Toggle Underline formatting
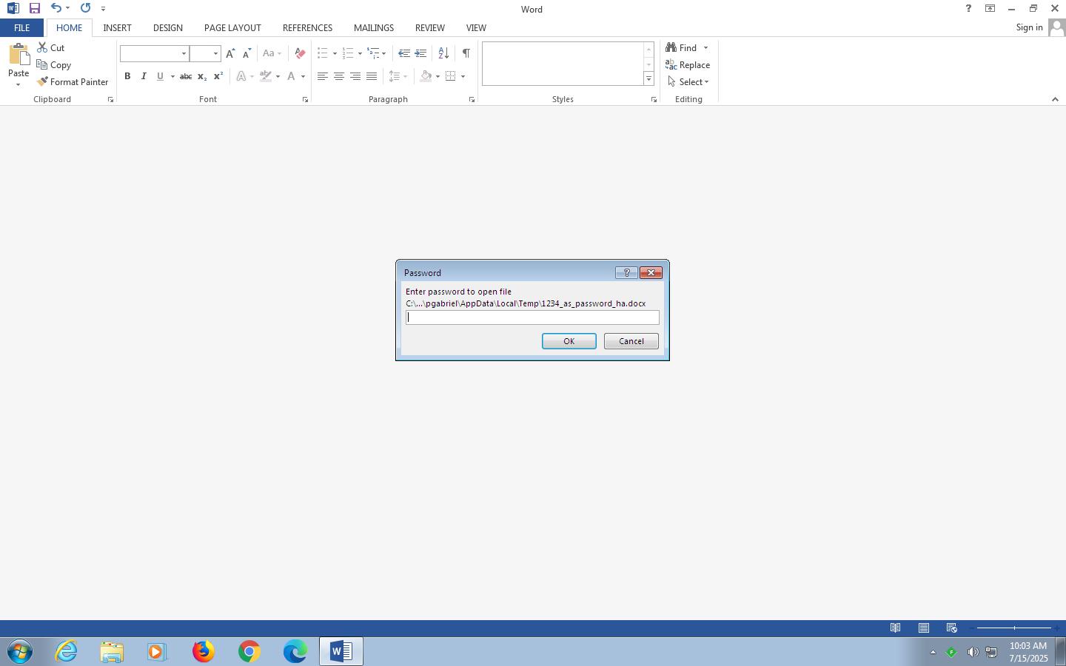 tap(160, 76)
